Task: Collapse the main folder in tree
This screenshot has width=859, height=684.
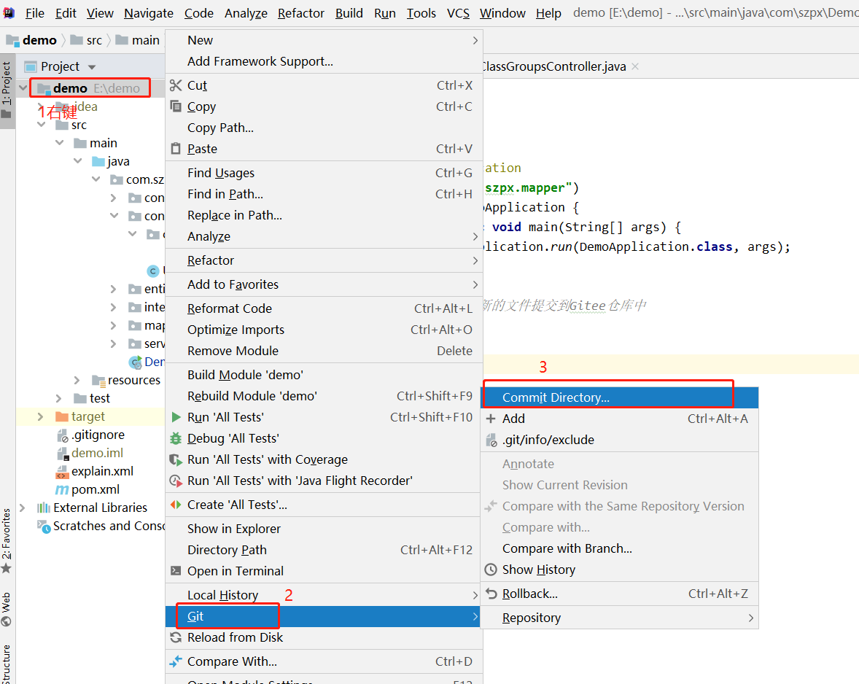Action: (x=60, y=142)
